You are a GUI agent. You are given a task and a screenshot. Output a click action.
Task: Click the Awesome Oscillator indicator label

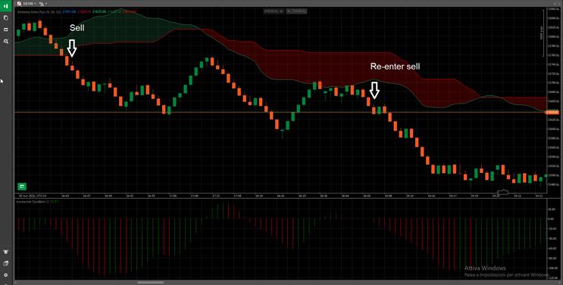(x=32, y=202)
